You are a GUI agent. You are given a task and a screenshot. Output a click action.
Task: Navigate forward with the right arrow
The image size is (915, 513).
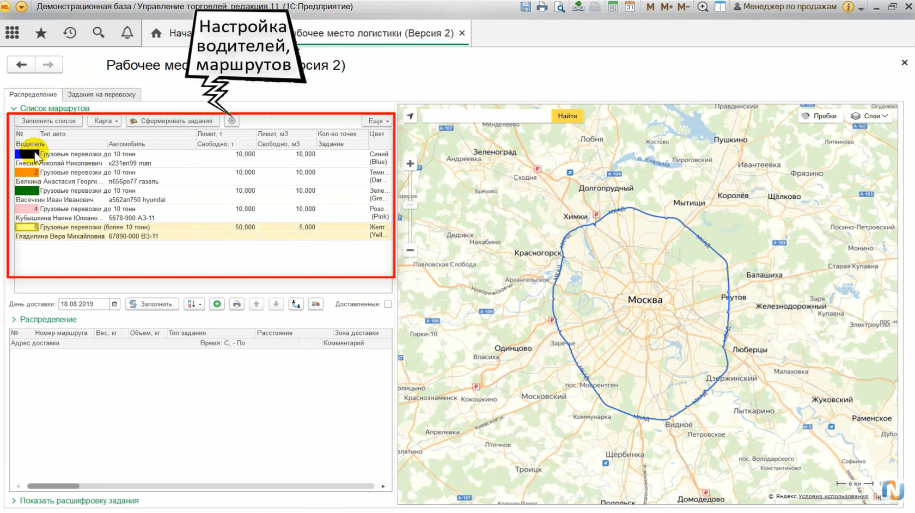tap(48, 65)
